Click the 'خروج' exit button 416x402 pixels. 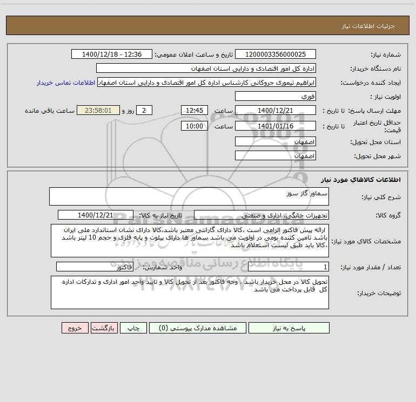[75, 328]
